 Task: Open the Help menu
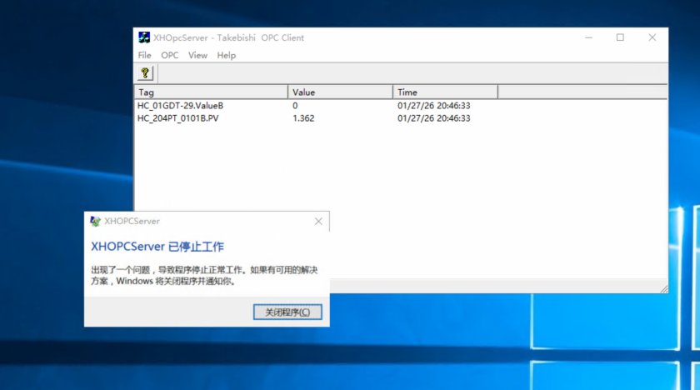tap(227, 55)
